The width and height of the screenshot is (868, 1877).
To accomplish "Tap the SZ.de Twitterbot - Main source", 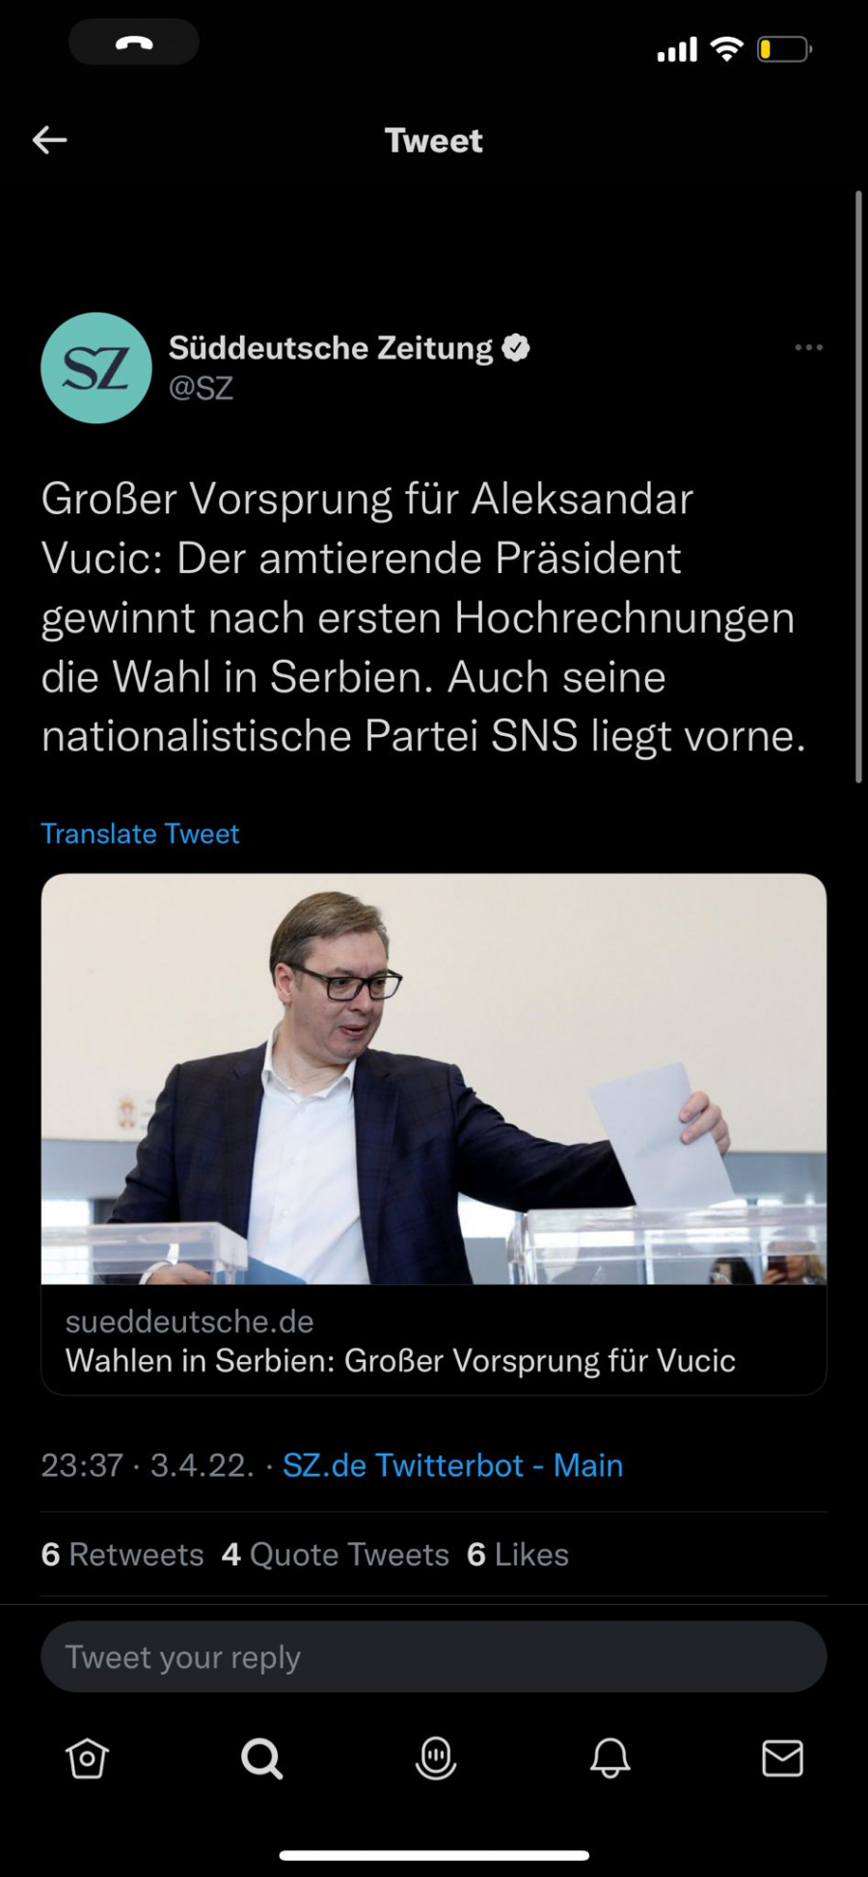I will [452, 1465].
